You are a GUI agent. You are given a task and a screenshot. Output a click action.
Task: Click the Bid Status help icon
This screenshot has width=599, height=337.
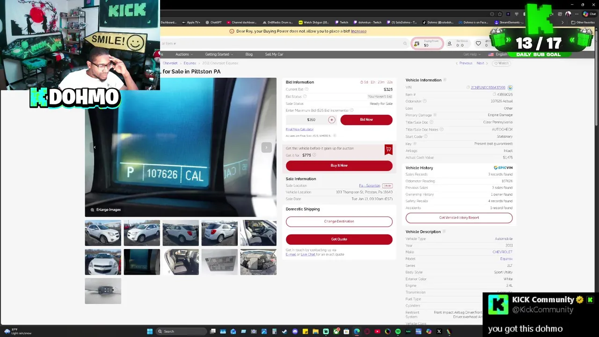point(305,96)
